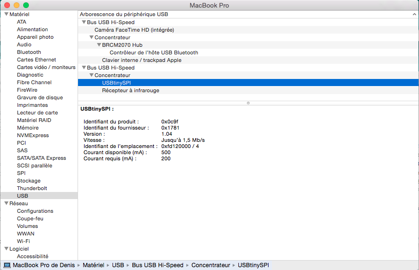The image size is (419, 270).
Task: Click the vendor ID value 0x1781
Action: (x=170, y=128)
